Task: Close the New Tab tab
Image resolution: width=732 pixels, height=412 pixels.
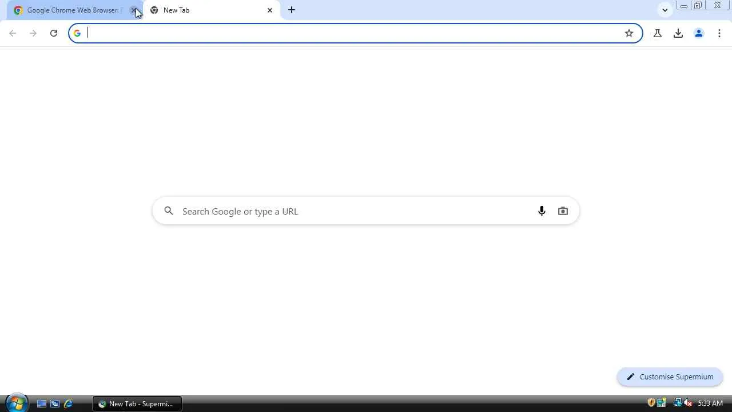Action: [270, 10]
